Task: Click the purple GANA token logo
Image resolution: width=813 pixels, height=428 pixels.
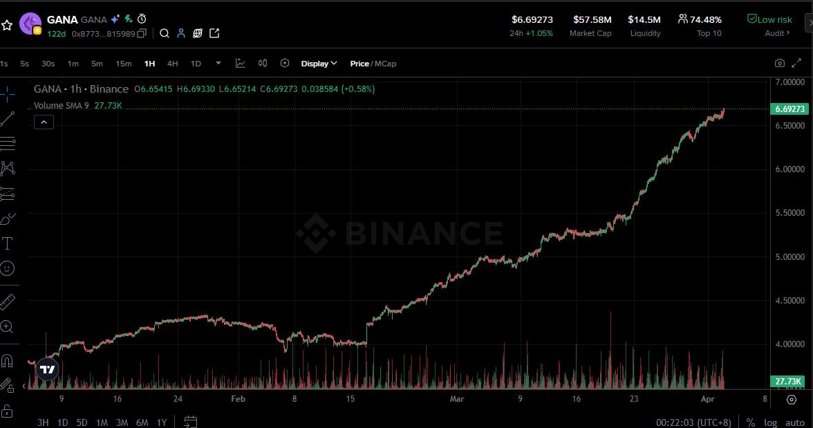Action: click(30, 24)
